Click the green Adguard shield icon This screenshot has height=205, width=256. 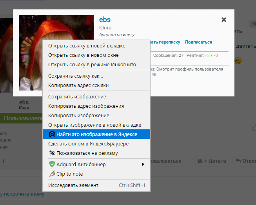coord(52,164)
